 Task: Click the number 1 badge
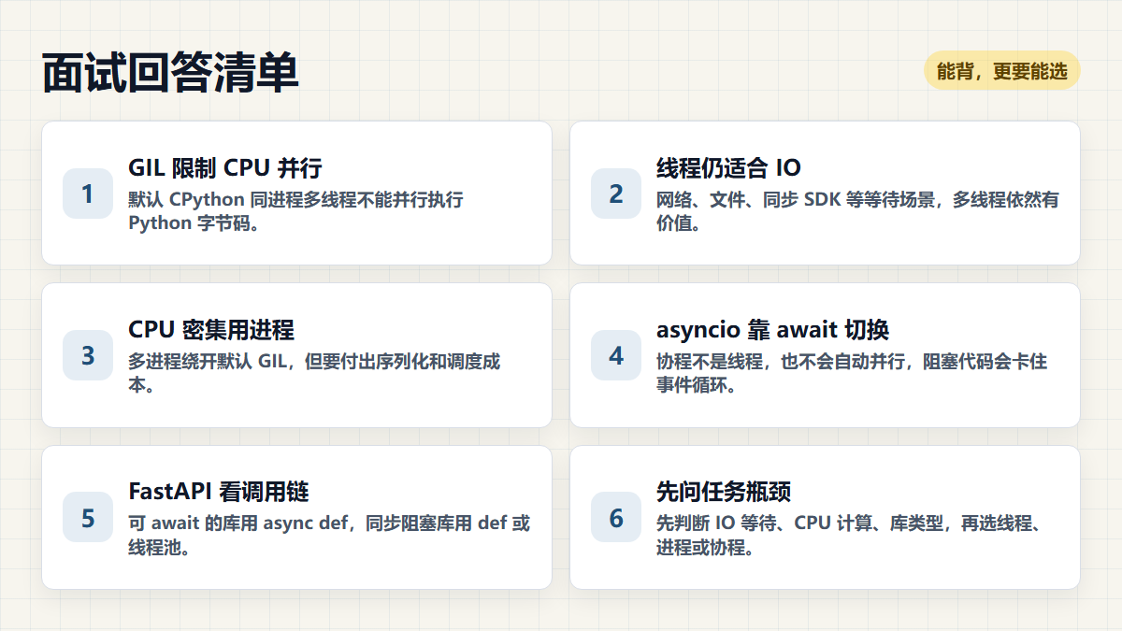point(88,194)
